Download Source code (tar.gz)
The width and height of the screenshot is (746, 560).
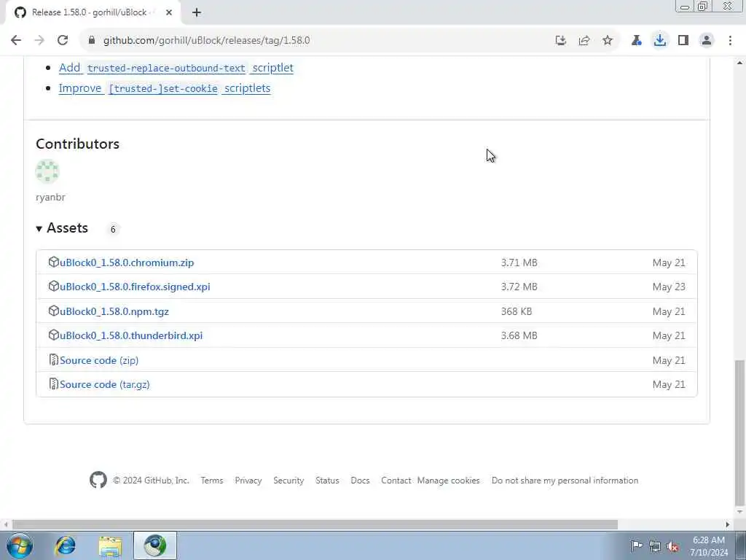(x=105, y=384)
